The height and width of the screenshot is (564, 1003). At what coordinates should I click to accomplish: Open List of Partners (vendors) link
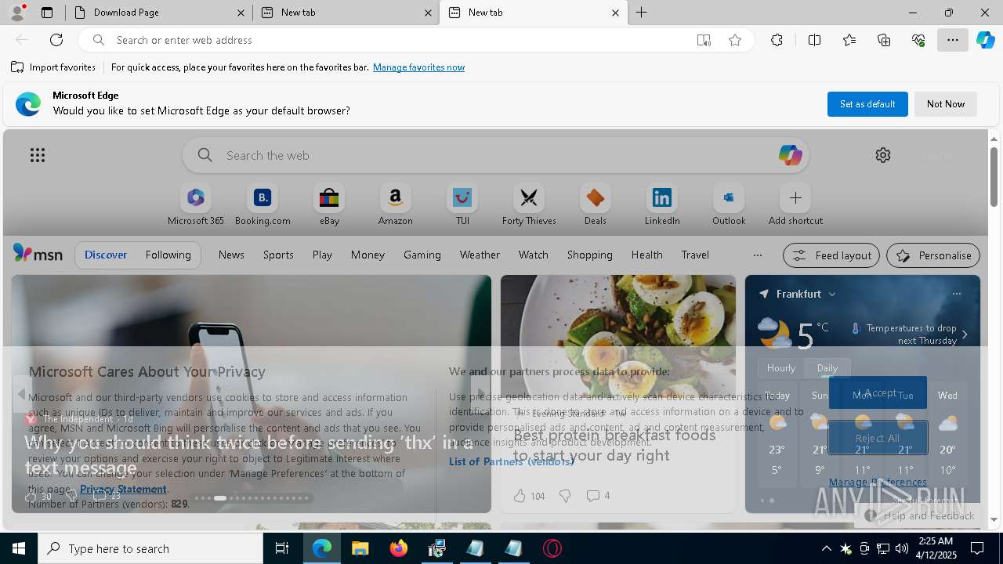[512, 461]
